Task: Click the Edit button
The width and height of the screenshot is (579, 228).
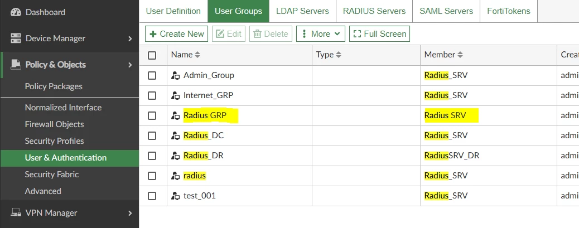Action: coord(229,33)
